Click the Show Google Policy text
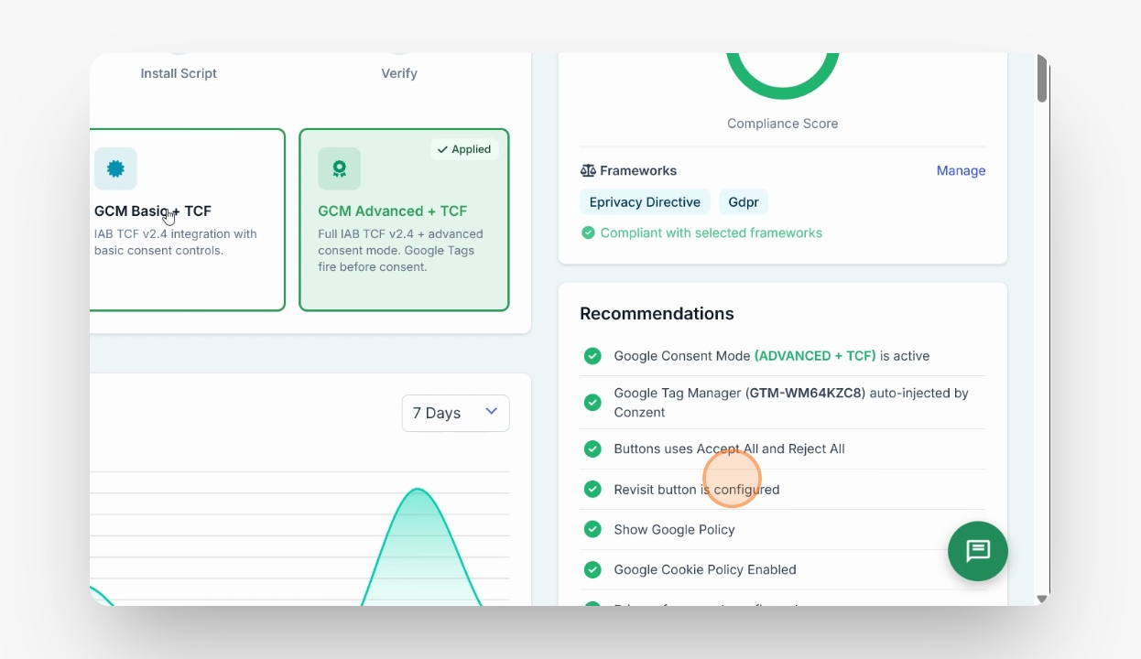The image size is (1141, 659). [674, 529]
